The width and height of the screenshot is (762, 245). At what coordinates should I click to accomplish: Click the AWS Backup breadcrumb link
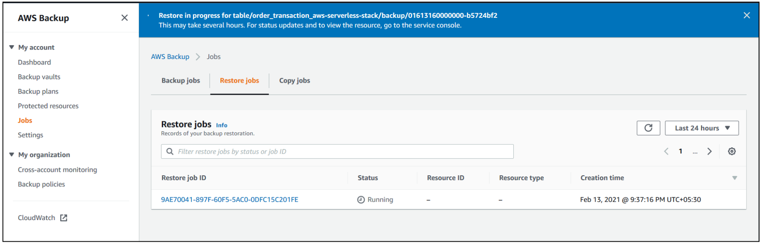pos(170,56)
